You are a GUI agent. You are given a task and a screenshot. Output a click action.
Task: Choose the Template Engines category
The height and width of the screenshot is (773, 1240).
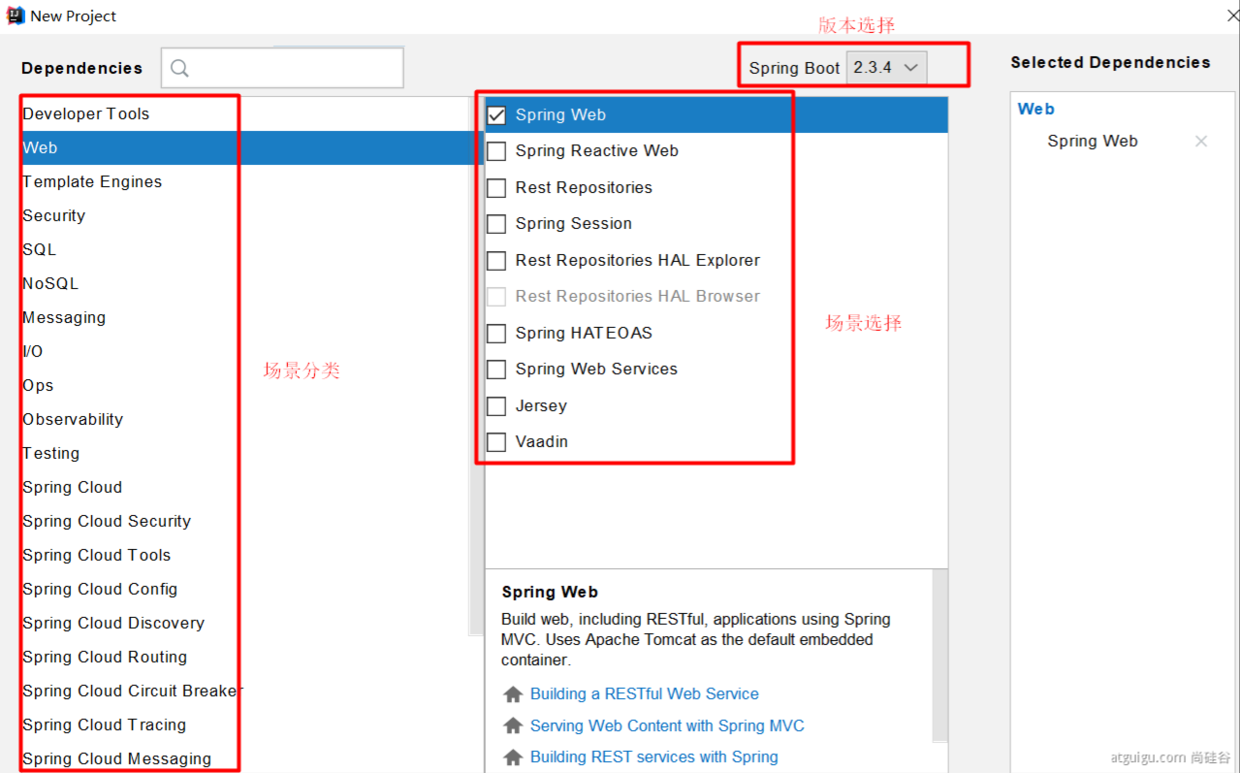pyautogui.click(x=244, y=182)
